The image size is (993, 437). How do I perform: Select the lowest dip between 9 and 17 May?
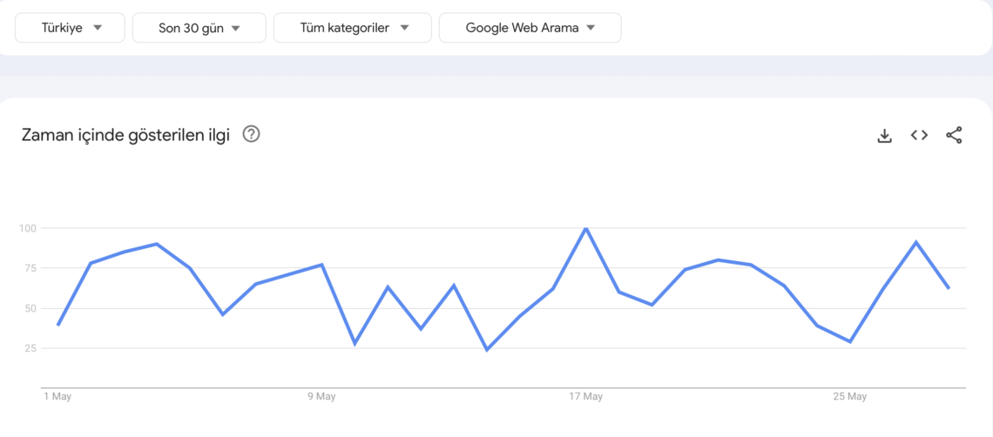pyautogui.click(x=487, y=350)
